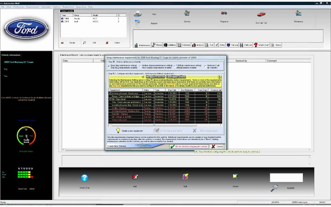The image size is (331, 207).
Task: Click the Create vehicle toolbox icon
Action: [62, 43]
